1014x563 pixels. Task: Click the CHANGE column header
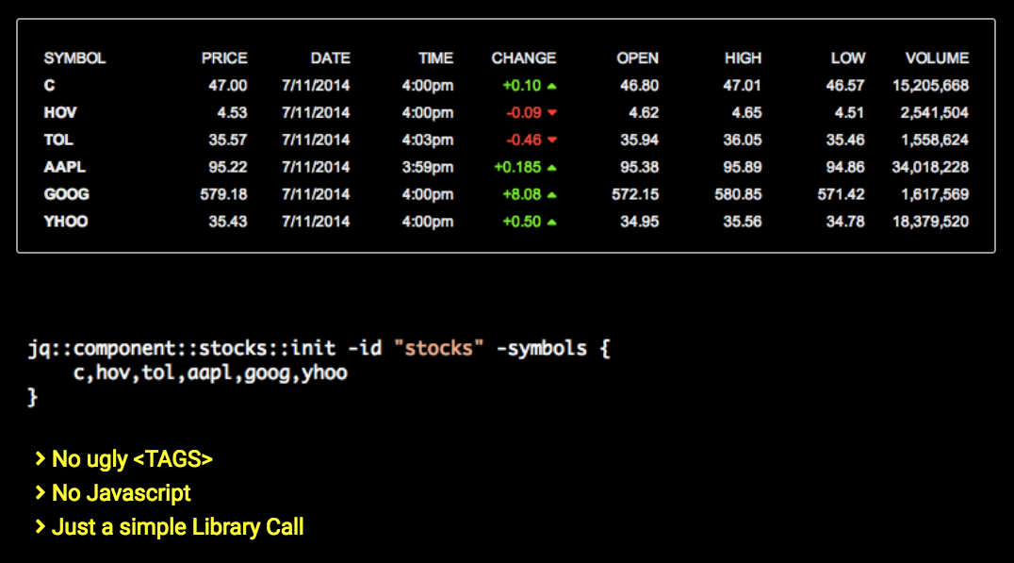(x=524, y=58)
